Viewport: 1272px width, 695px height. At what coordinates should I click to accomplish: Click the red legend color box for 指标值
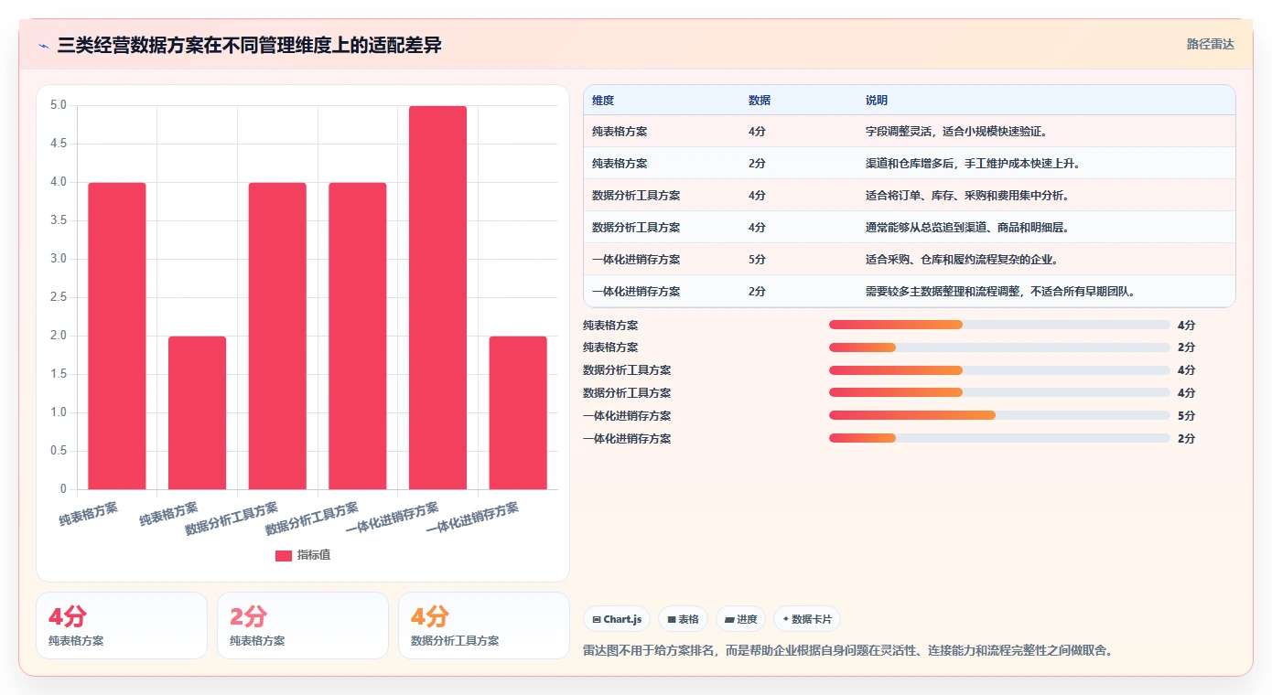click(x=284, y=555)
